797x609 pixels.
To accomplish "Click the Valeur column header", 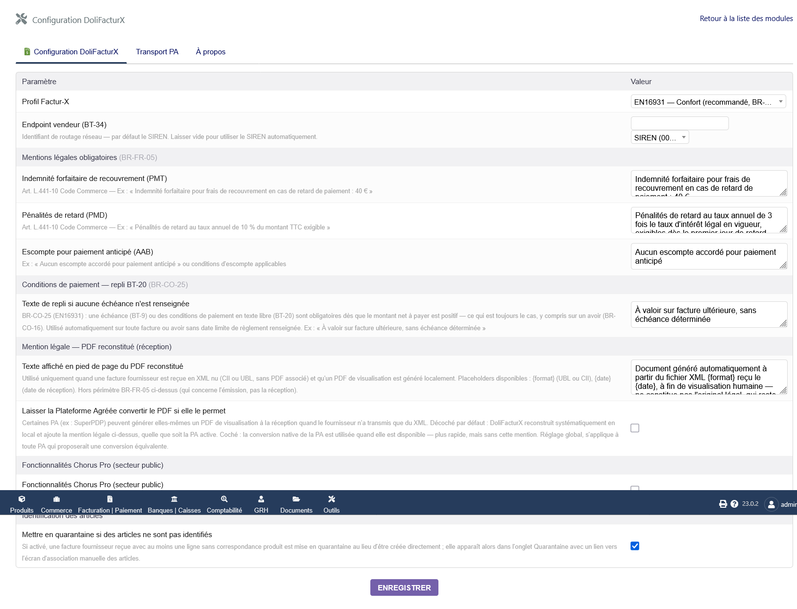I will pyautogui.click(x=641, y=82).
